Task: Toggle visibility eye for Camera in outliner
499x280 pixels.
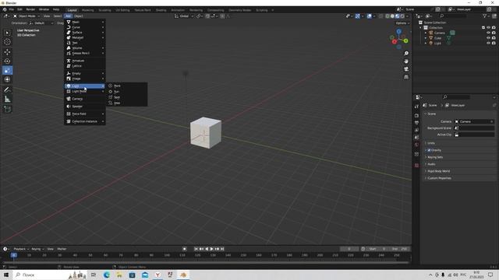Action: click(x=488, y=33)
